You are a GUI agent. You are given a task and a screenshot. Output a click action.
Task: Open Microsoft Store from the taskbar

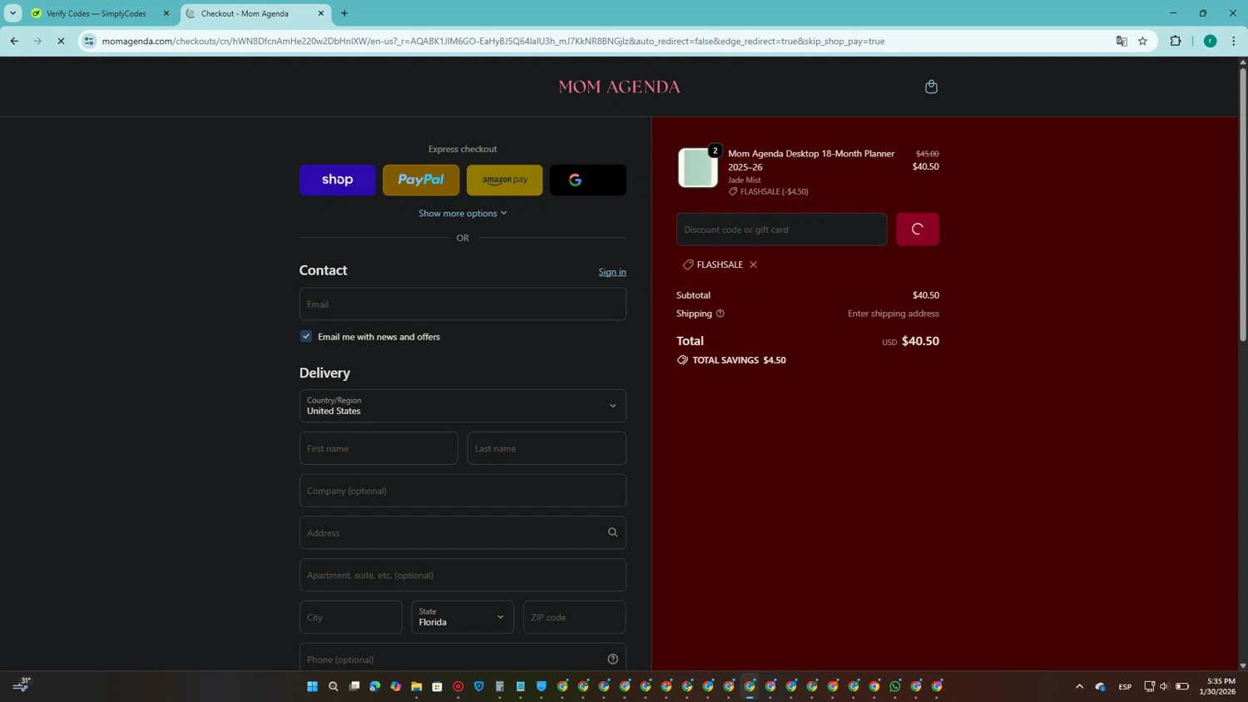coord(438,686)
